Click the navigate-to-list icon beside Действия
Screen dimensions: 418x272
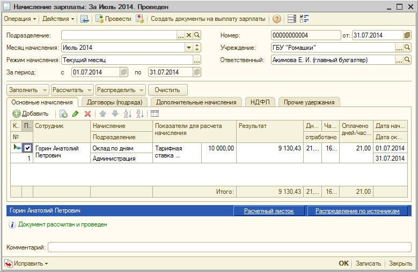pos(84,19)
